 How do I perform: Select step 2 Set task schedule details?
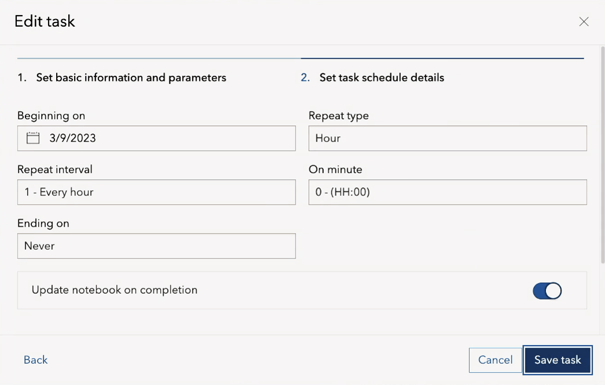pyautogui.click(x=382, y=77)
